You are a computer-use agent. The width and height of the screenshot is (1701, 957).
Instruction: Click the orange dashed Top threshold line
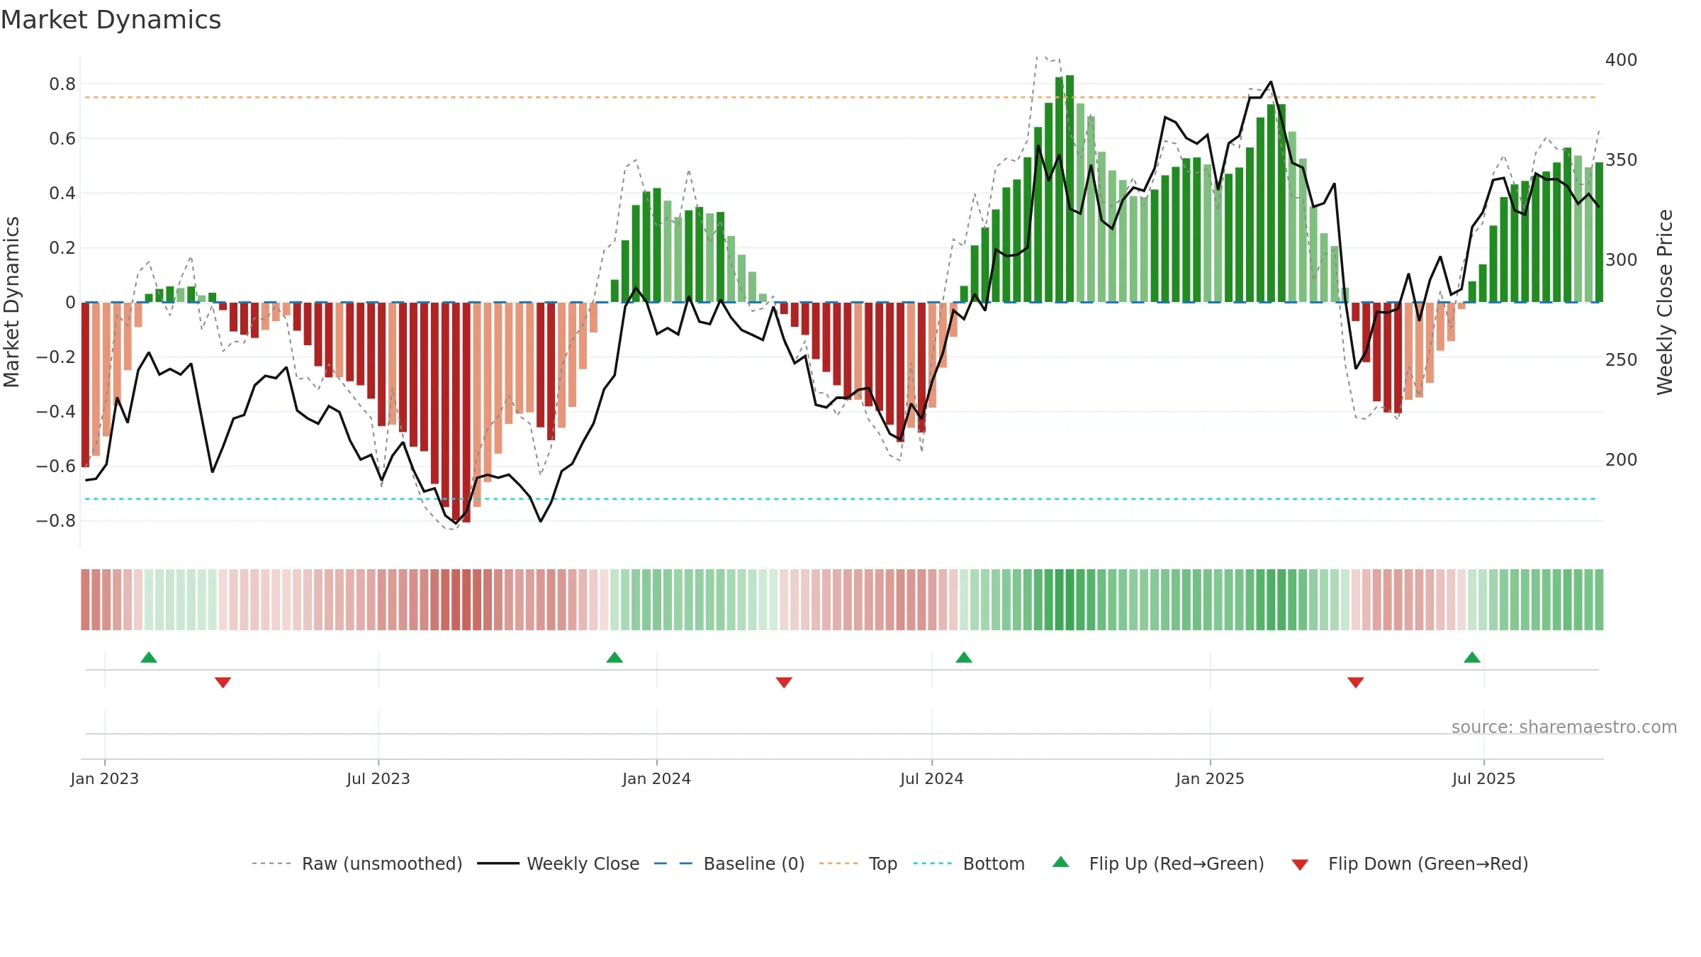pyautogui.click(x=841, y=97)
